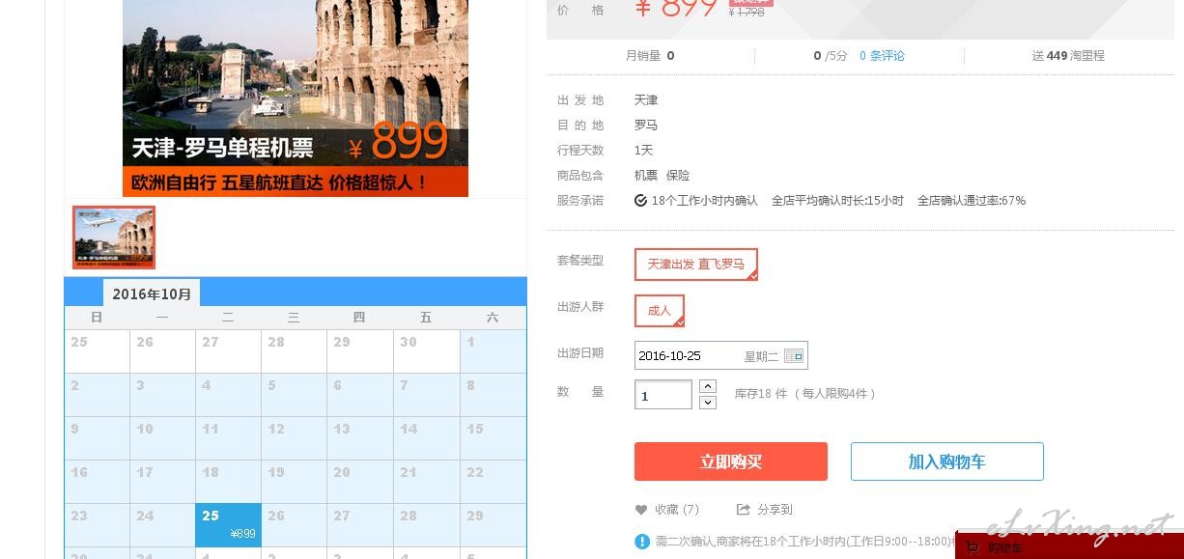1184x559 pixels.
Task: Click the 全店确认通过率:67% text
Action: click(972, 201)
